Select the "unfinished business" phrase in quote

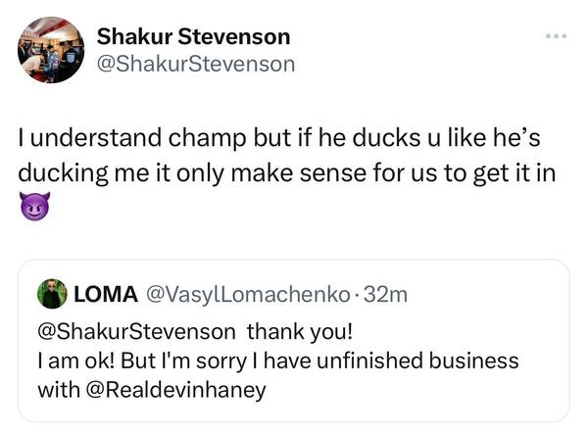pyautogui.click(x=438, y=360)
